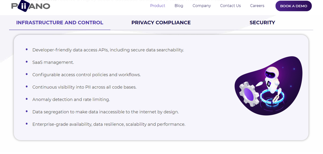Navigate to Contact Us
323x154 pixels.
[x=230, y=6]
